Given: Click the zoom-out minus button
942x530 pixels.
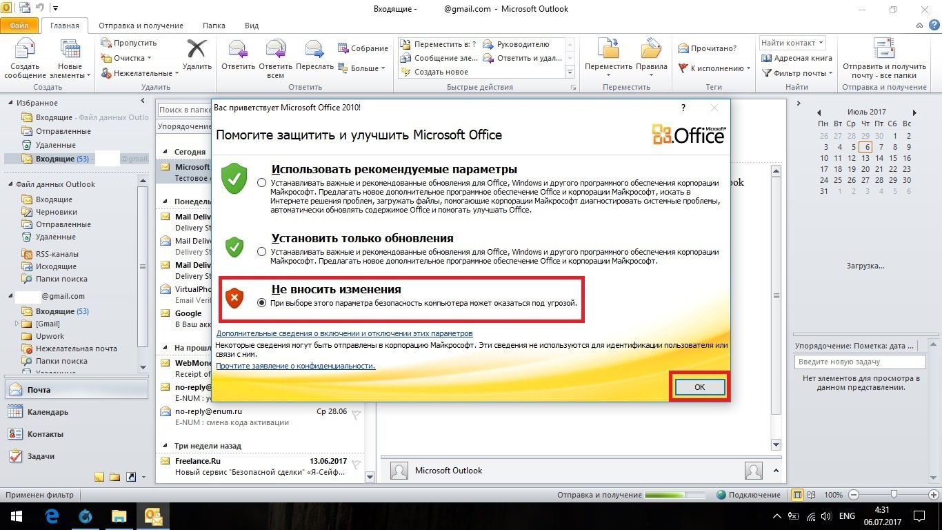Looking at the screenshot, I should point(854,495).
